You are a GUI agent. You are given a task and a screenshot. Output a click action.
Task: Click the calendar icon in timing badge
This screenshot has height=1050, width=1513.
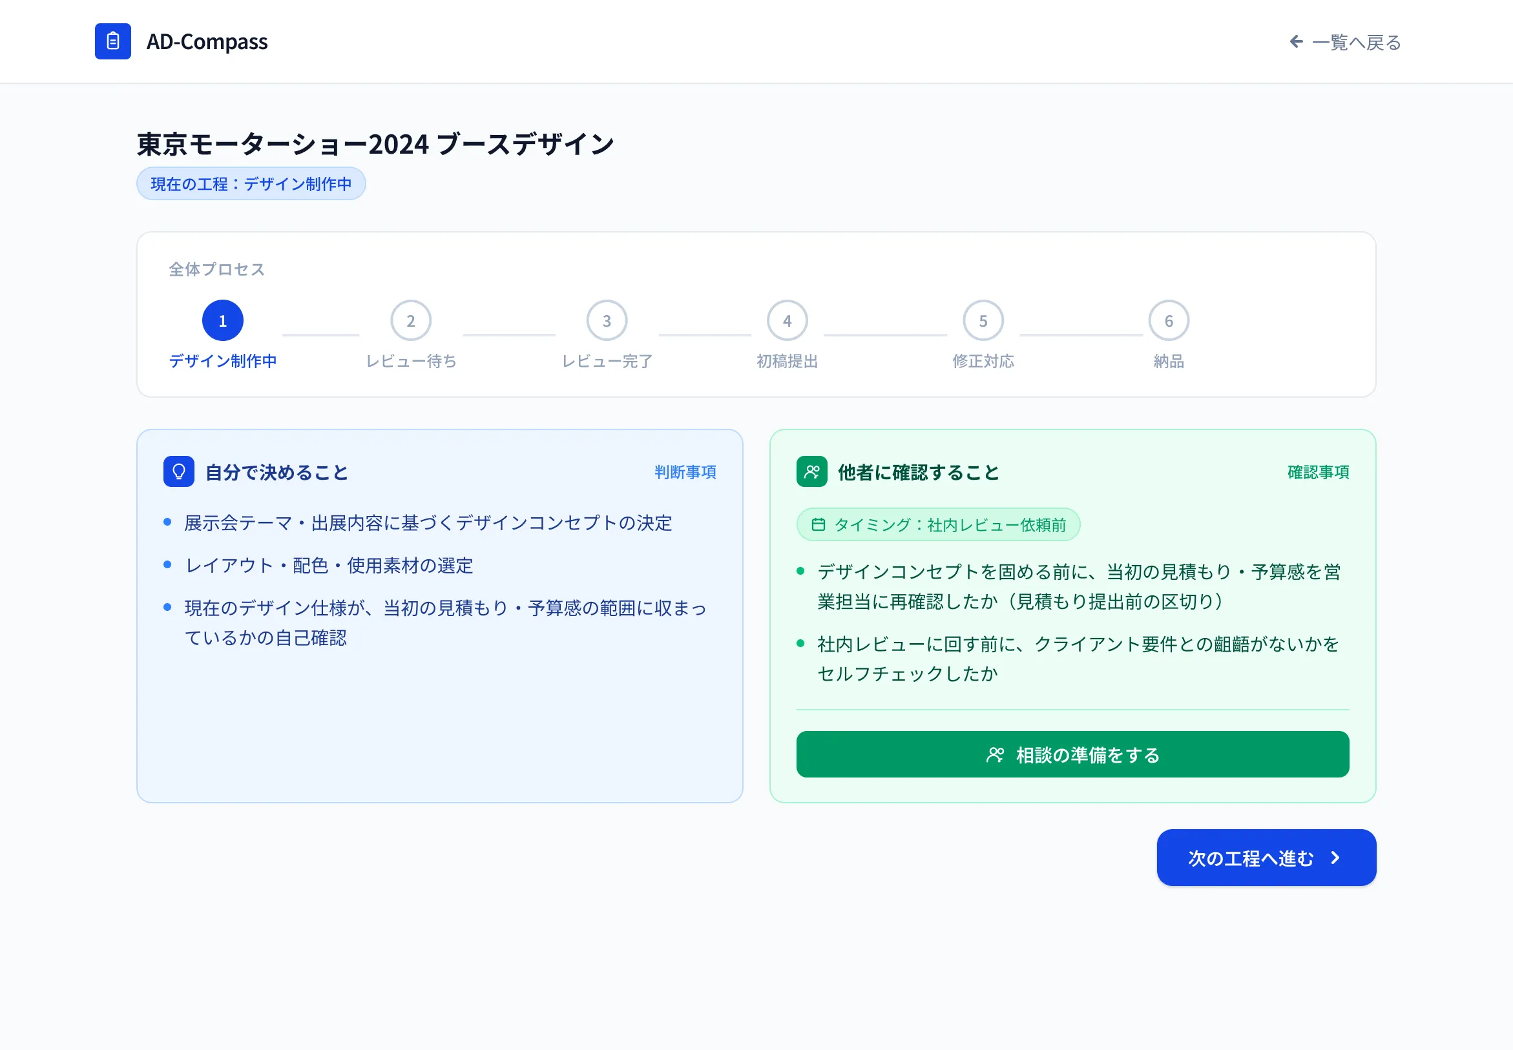pos(818,524)
